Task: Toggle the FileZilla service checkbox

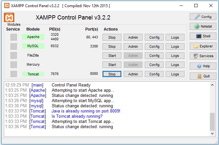Action: pyautogui.click(x=14, y=55)
